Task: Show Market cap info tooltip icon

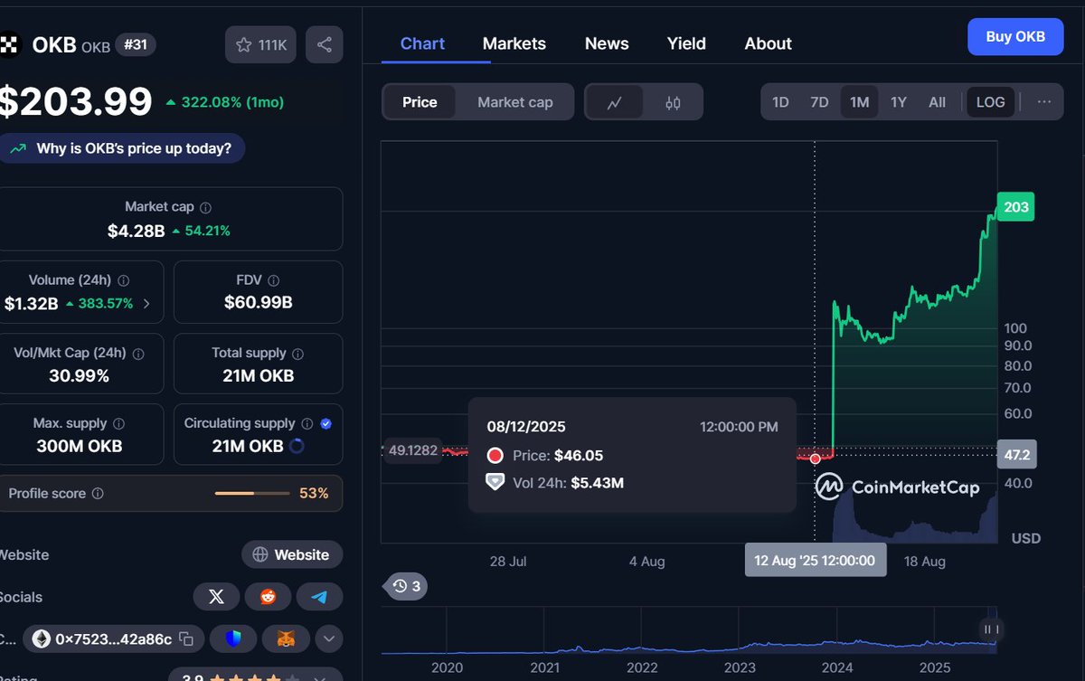Action: pyautogui.click(x=205, y=207)
